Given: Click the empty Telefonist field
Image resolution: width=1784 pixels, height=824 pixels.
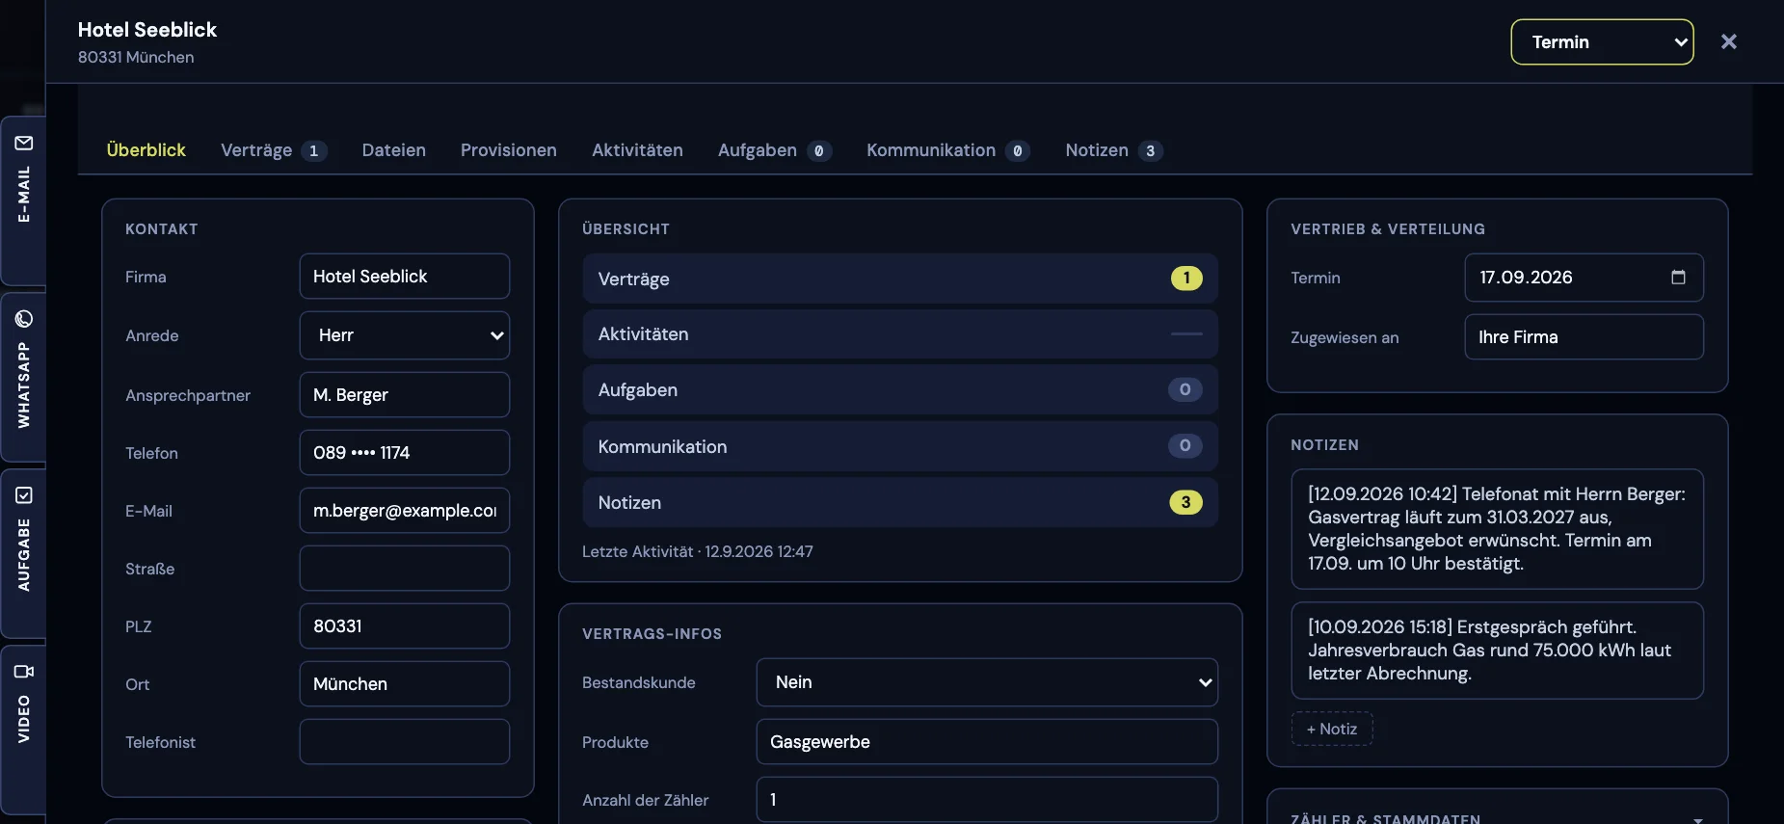Looking at the screenshot, I should tap(405, 742).
